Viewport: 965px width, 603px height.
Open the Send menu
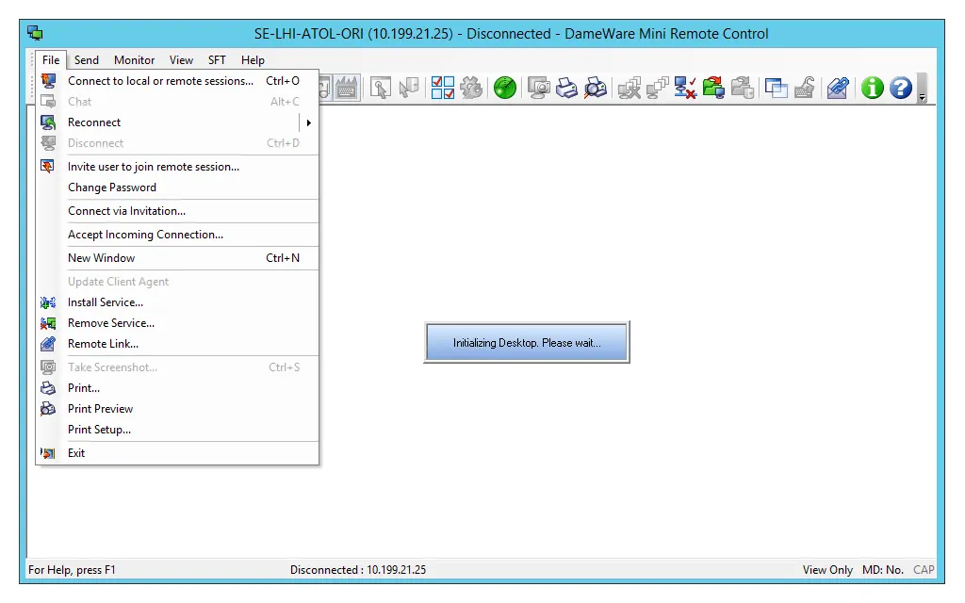[x=86, y=59]
